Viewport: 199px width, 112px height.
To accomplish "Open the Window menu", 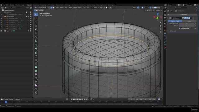I will 18,5.
